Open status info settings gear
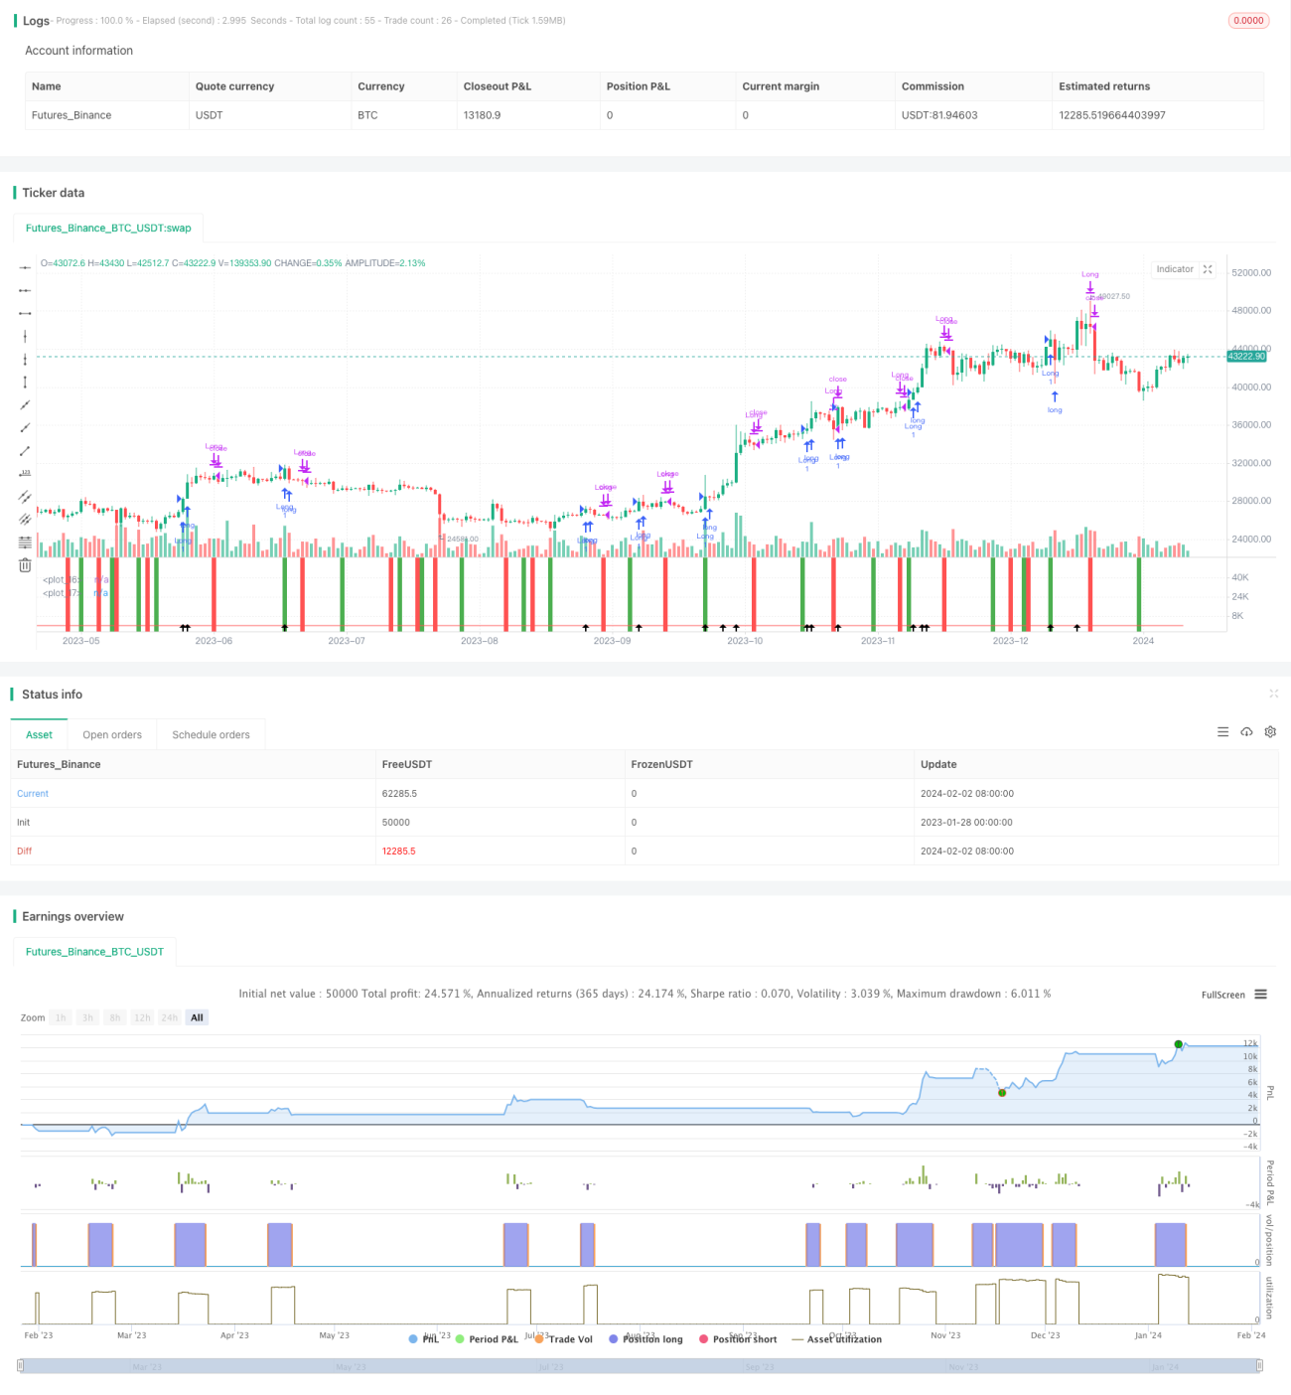The image size is (1291, 1395). click(x=1270, y=732)
